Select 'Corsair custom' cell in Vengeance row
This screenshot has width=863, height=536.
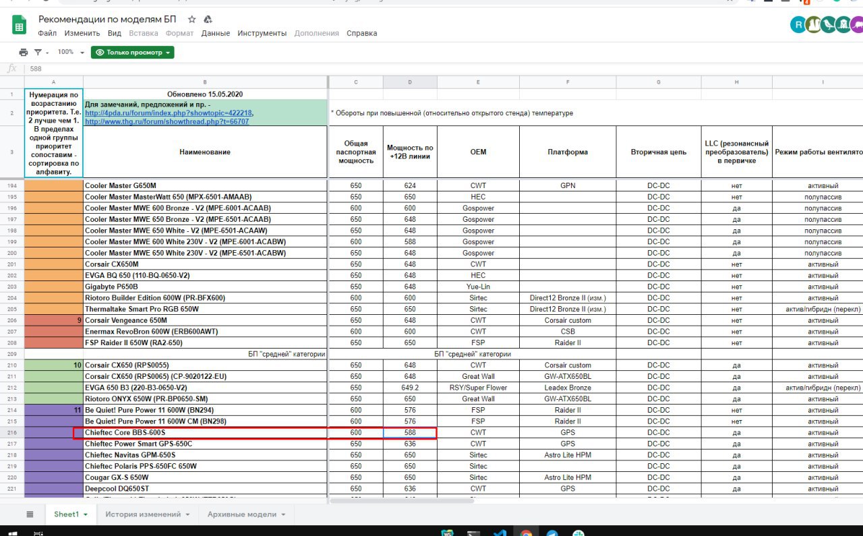568,320
